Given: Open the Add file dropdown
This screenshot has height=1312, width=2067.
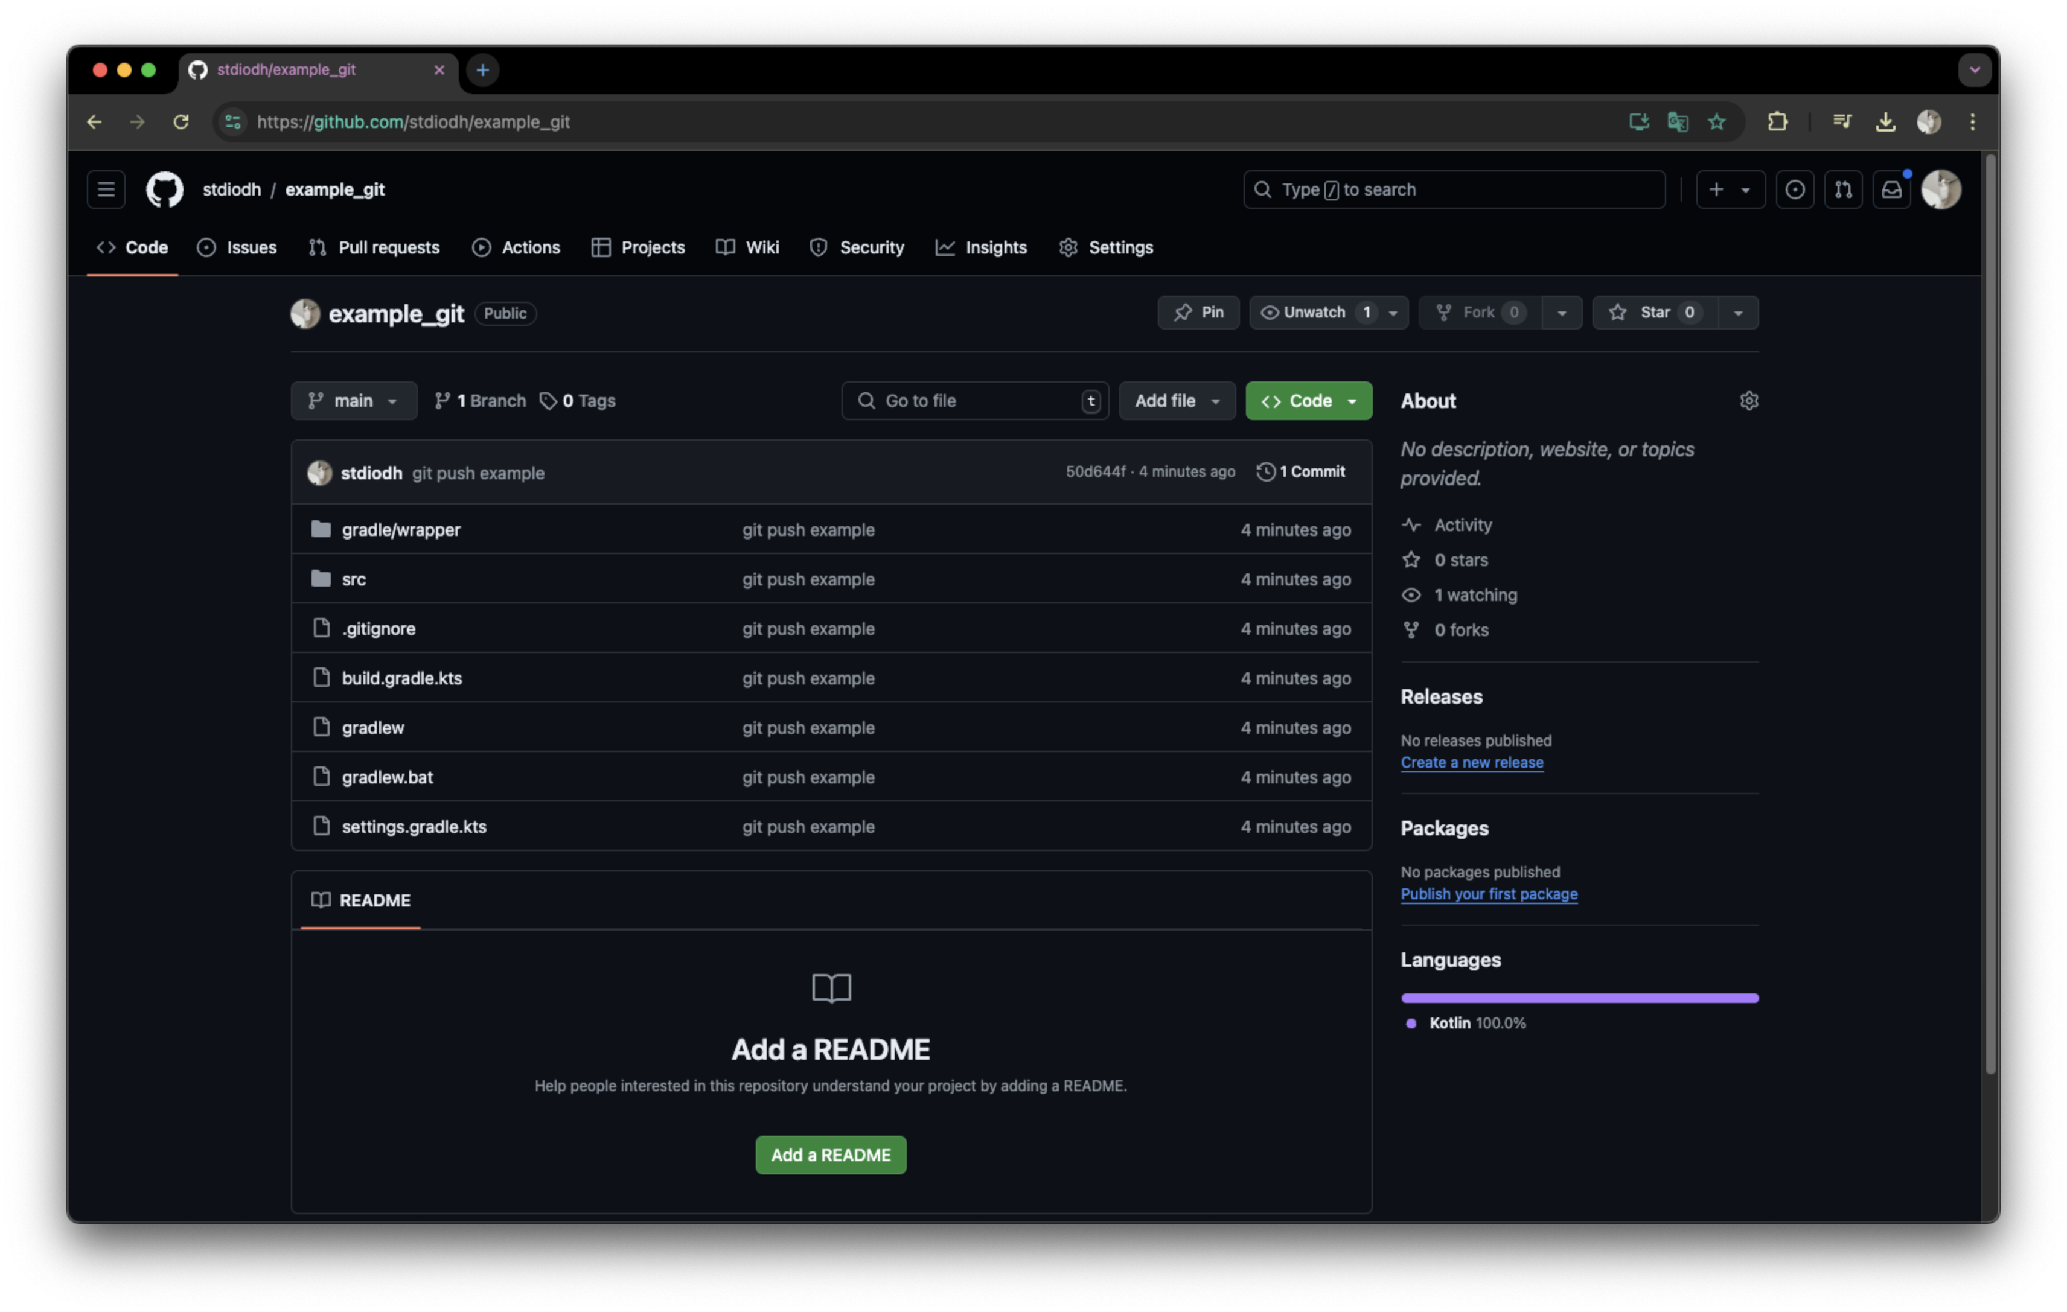Looking at the screenshot, I should click(x=1177, y=401).
